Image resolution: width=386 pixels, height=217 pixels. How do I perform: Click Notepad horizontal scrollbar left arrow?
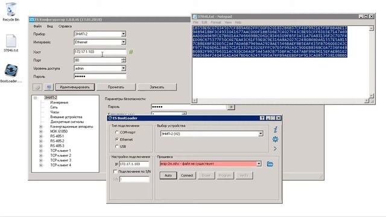tap(194, 101)
